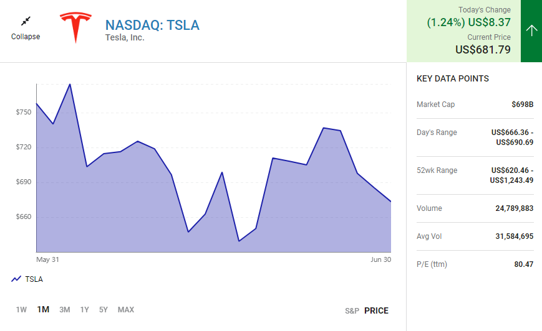Click the TSLA legend line icon

16,279
